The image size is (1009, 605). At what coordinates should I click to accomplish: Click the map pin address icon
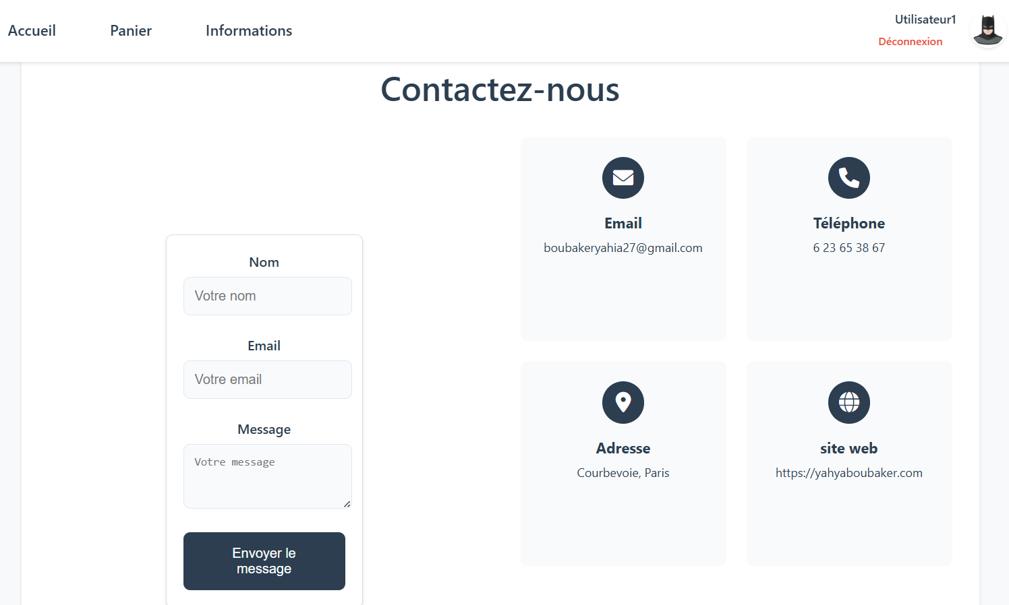click(623, 402)
